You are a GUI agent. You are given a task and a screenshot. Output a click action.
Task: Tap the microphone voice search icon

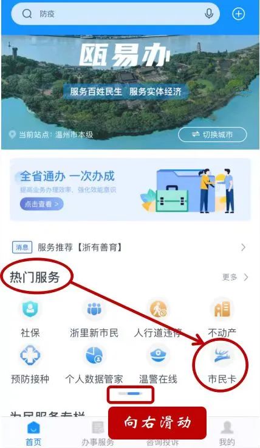coord(209,14)
